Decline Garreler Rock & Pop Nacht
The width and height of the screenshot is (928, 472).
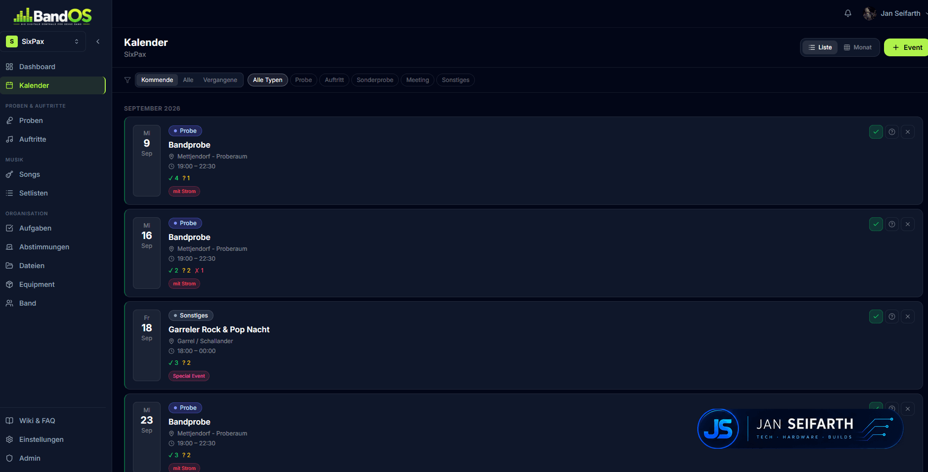tap(908, 316)
